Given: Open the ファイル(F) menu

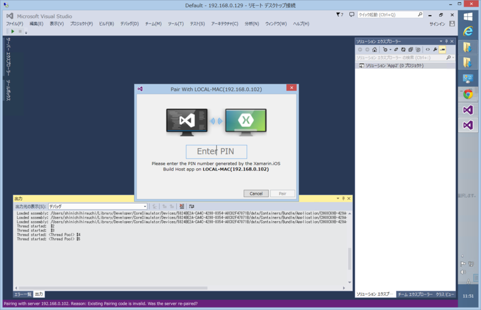Looking at the screenshot, I should [14, 23].
